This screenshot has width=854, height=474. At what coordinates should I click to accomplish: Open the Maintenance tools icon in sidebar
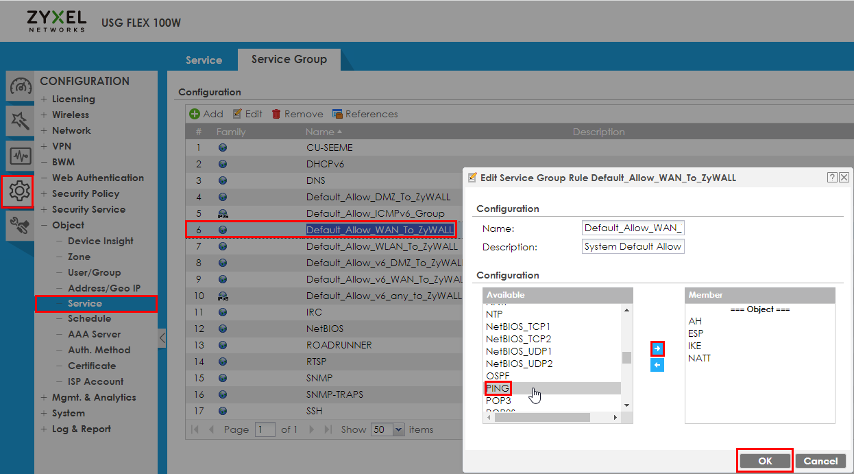point(20,225)
